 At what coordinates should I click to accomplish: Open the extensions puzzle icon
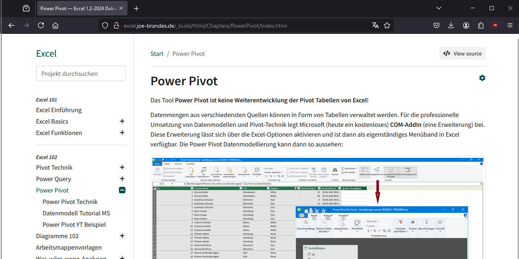pyautogui.click(x=481, y=25)
